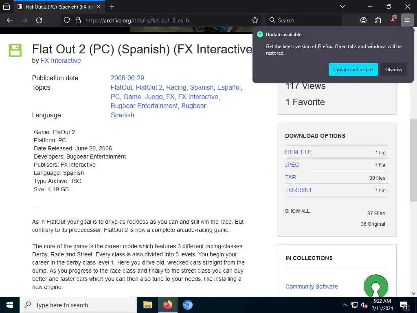The width and height of the screenshot is (417, 313).
Task: Go back to the previous page
Action: pyautogui.click(x=10, y=20)
